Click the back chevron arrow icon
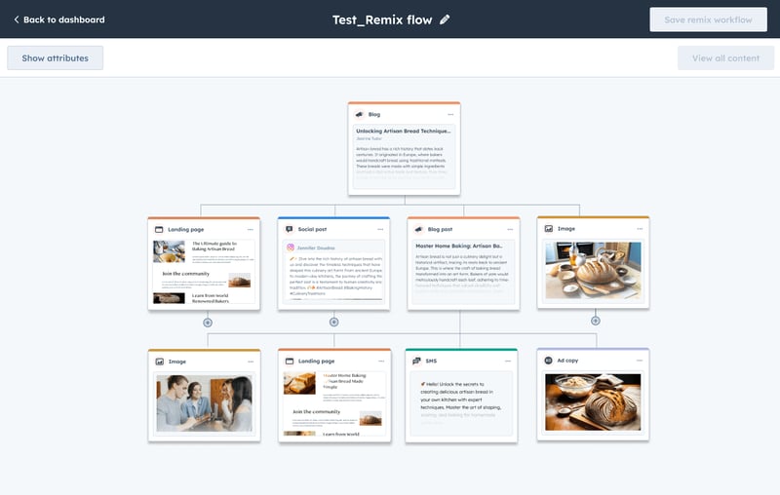This screenshot has height=495, width=780. [x=17, y=19]
